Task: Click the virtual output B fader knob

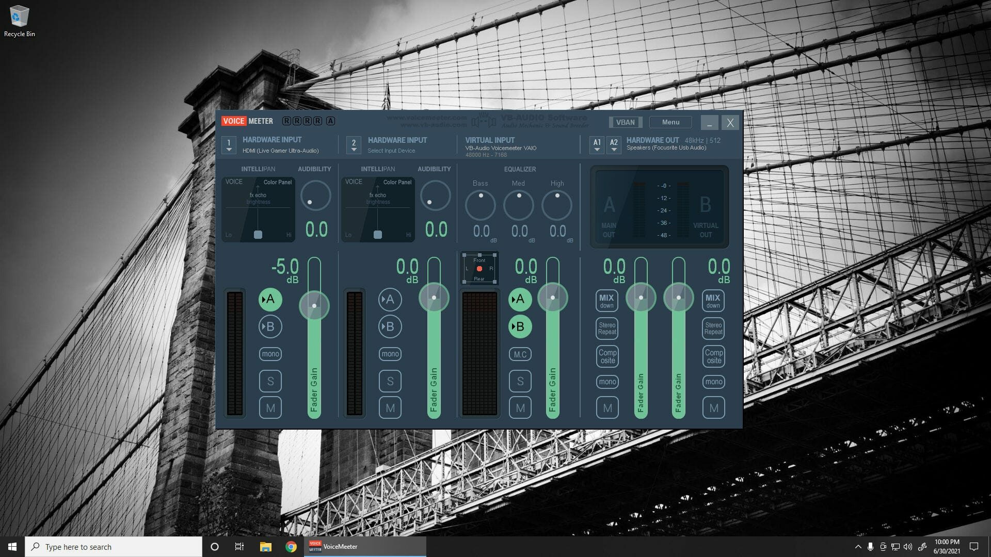Action: tap(678, 298)
